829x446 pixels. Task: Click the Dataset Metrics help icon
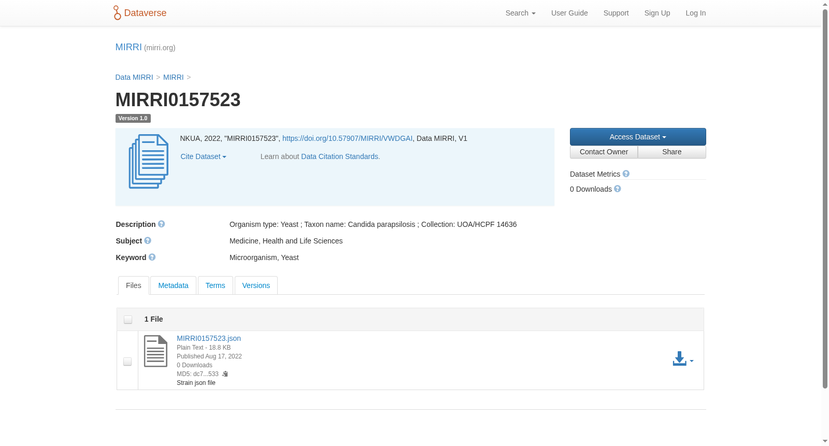(x=626, y=174)
